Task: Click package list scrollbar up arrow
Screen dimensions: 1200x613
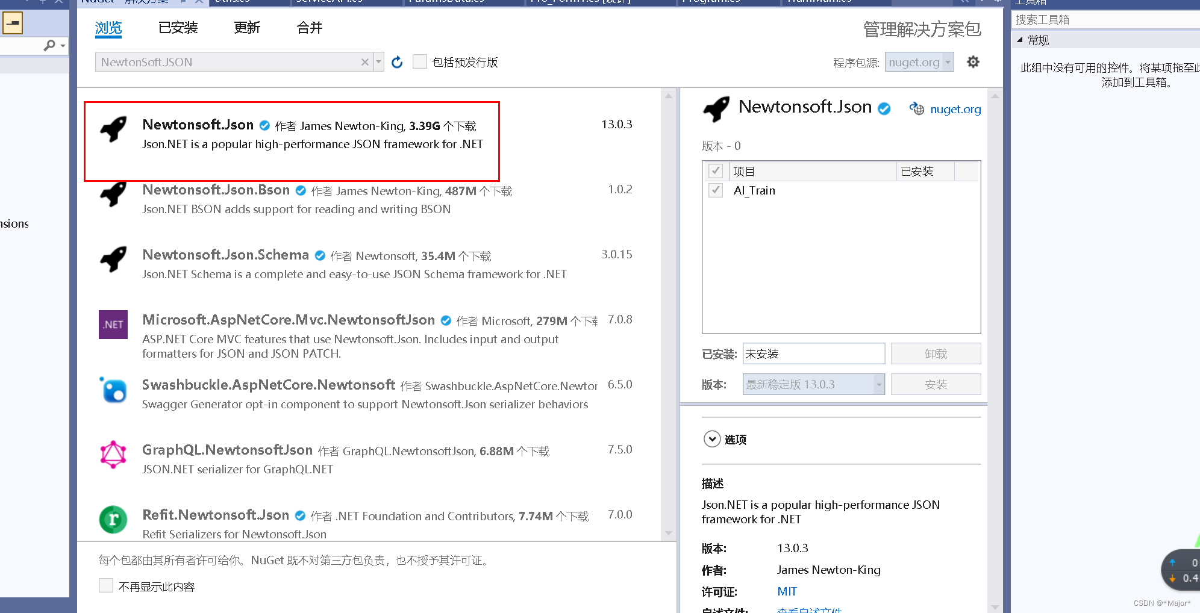Action: [x=669, y=96]
